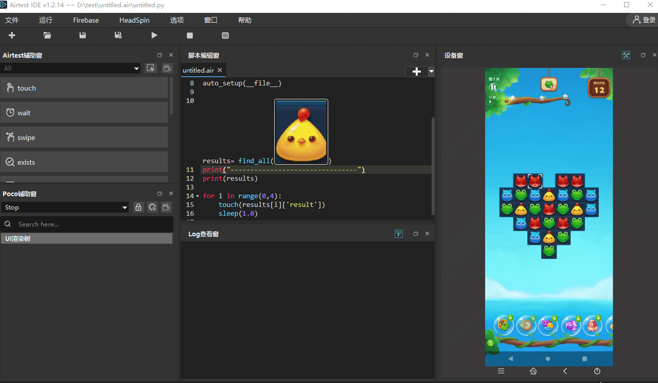Open the editor tab list dropdown arrow
This screenshot has width=658, height=383.
coord(431,72)
